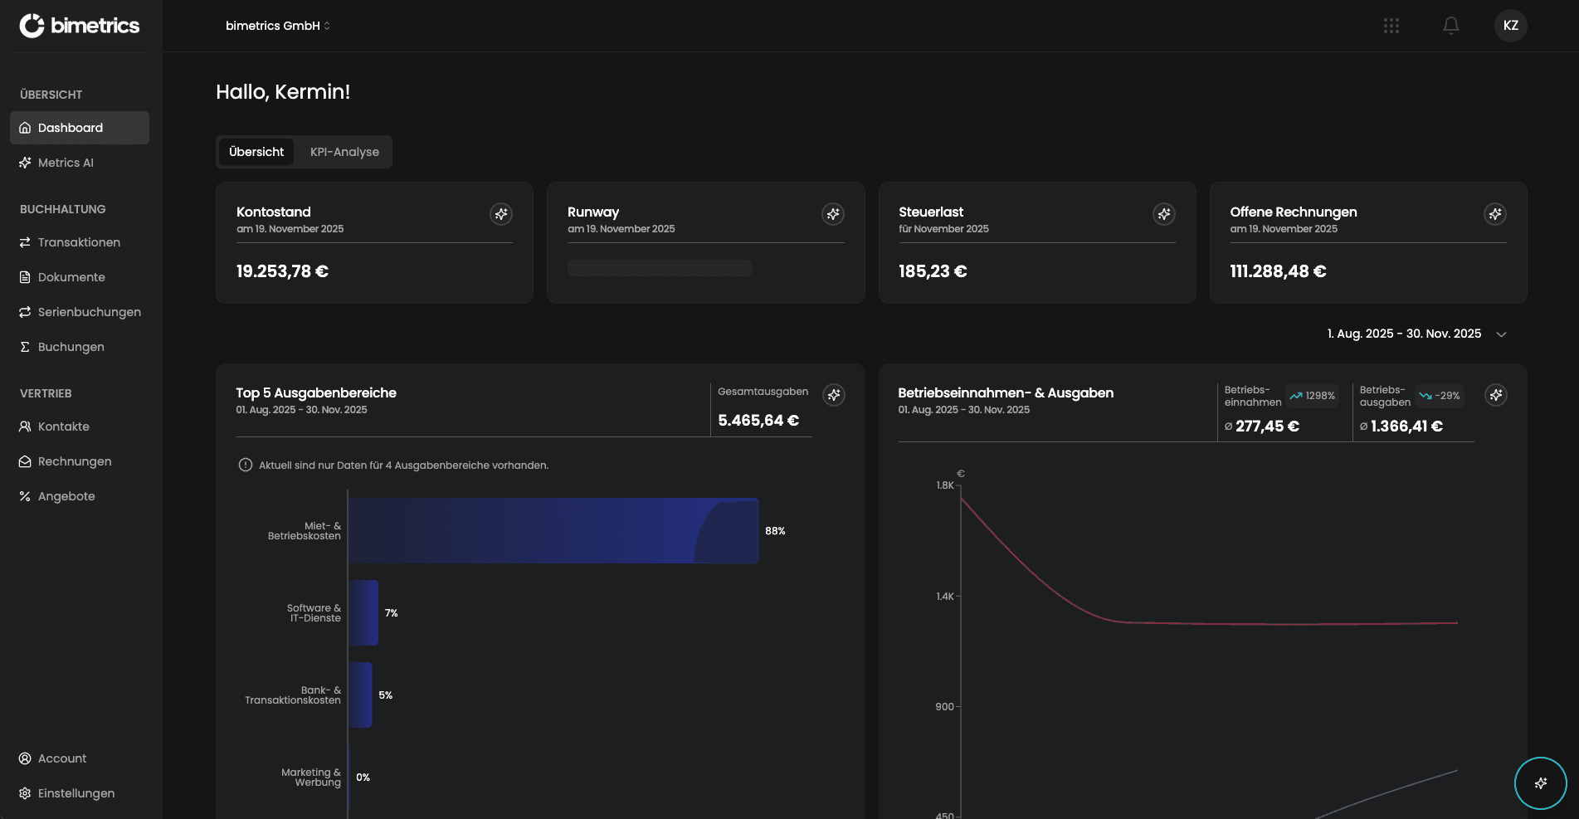Image resolution: width=1579 pixels, height=819 pixels.
Task: Click the Miet- & Betriebskosten bar
Action: pyautogui.click(x=553, y=531)
